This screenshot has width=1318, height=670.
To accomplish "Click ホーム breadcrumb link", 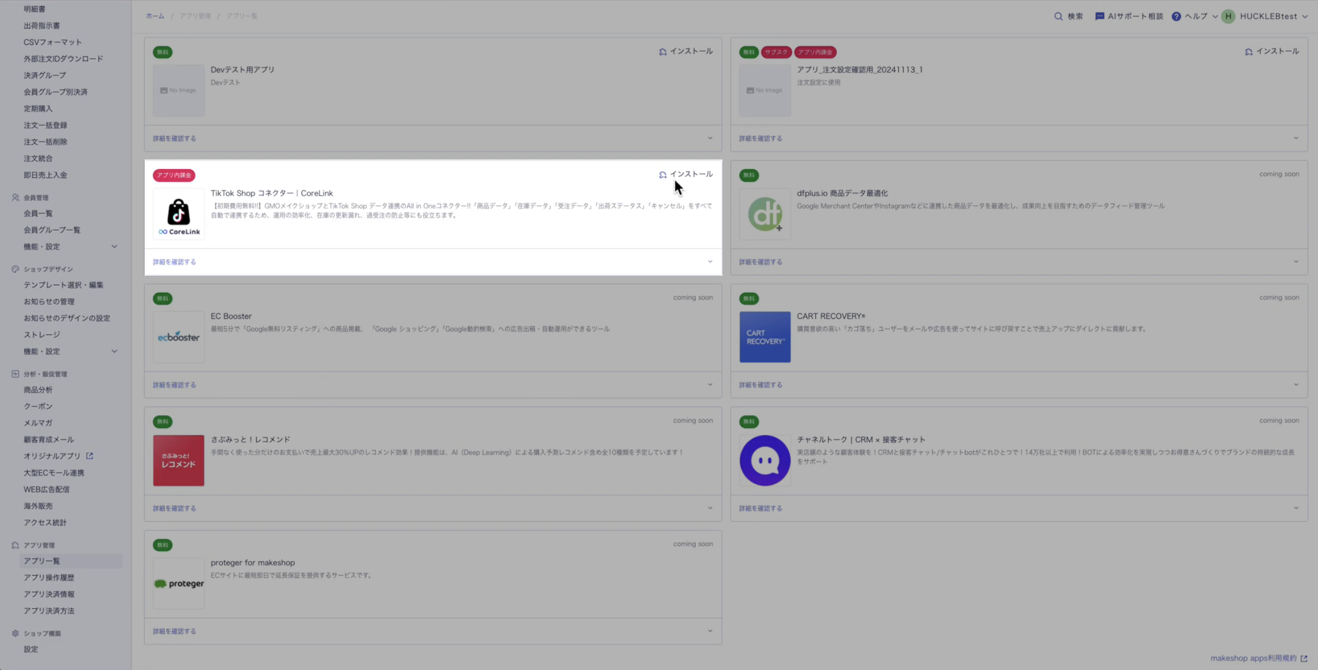I will point(155,16).
